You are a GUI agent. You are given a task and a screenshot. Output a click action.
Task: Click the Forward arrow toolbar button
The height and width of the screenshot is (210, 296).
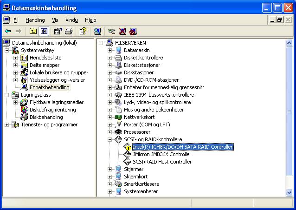[x=18, y=31]
